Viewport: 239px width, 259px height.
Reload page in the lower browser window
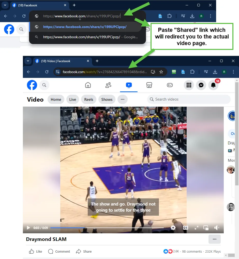(x=47, y=72)
